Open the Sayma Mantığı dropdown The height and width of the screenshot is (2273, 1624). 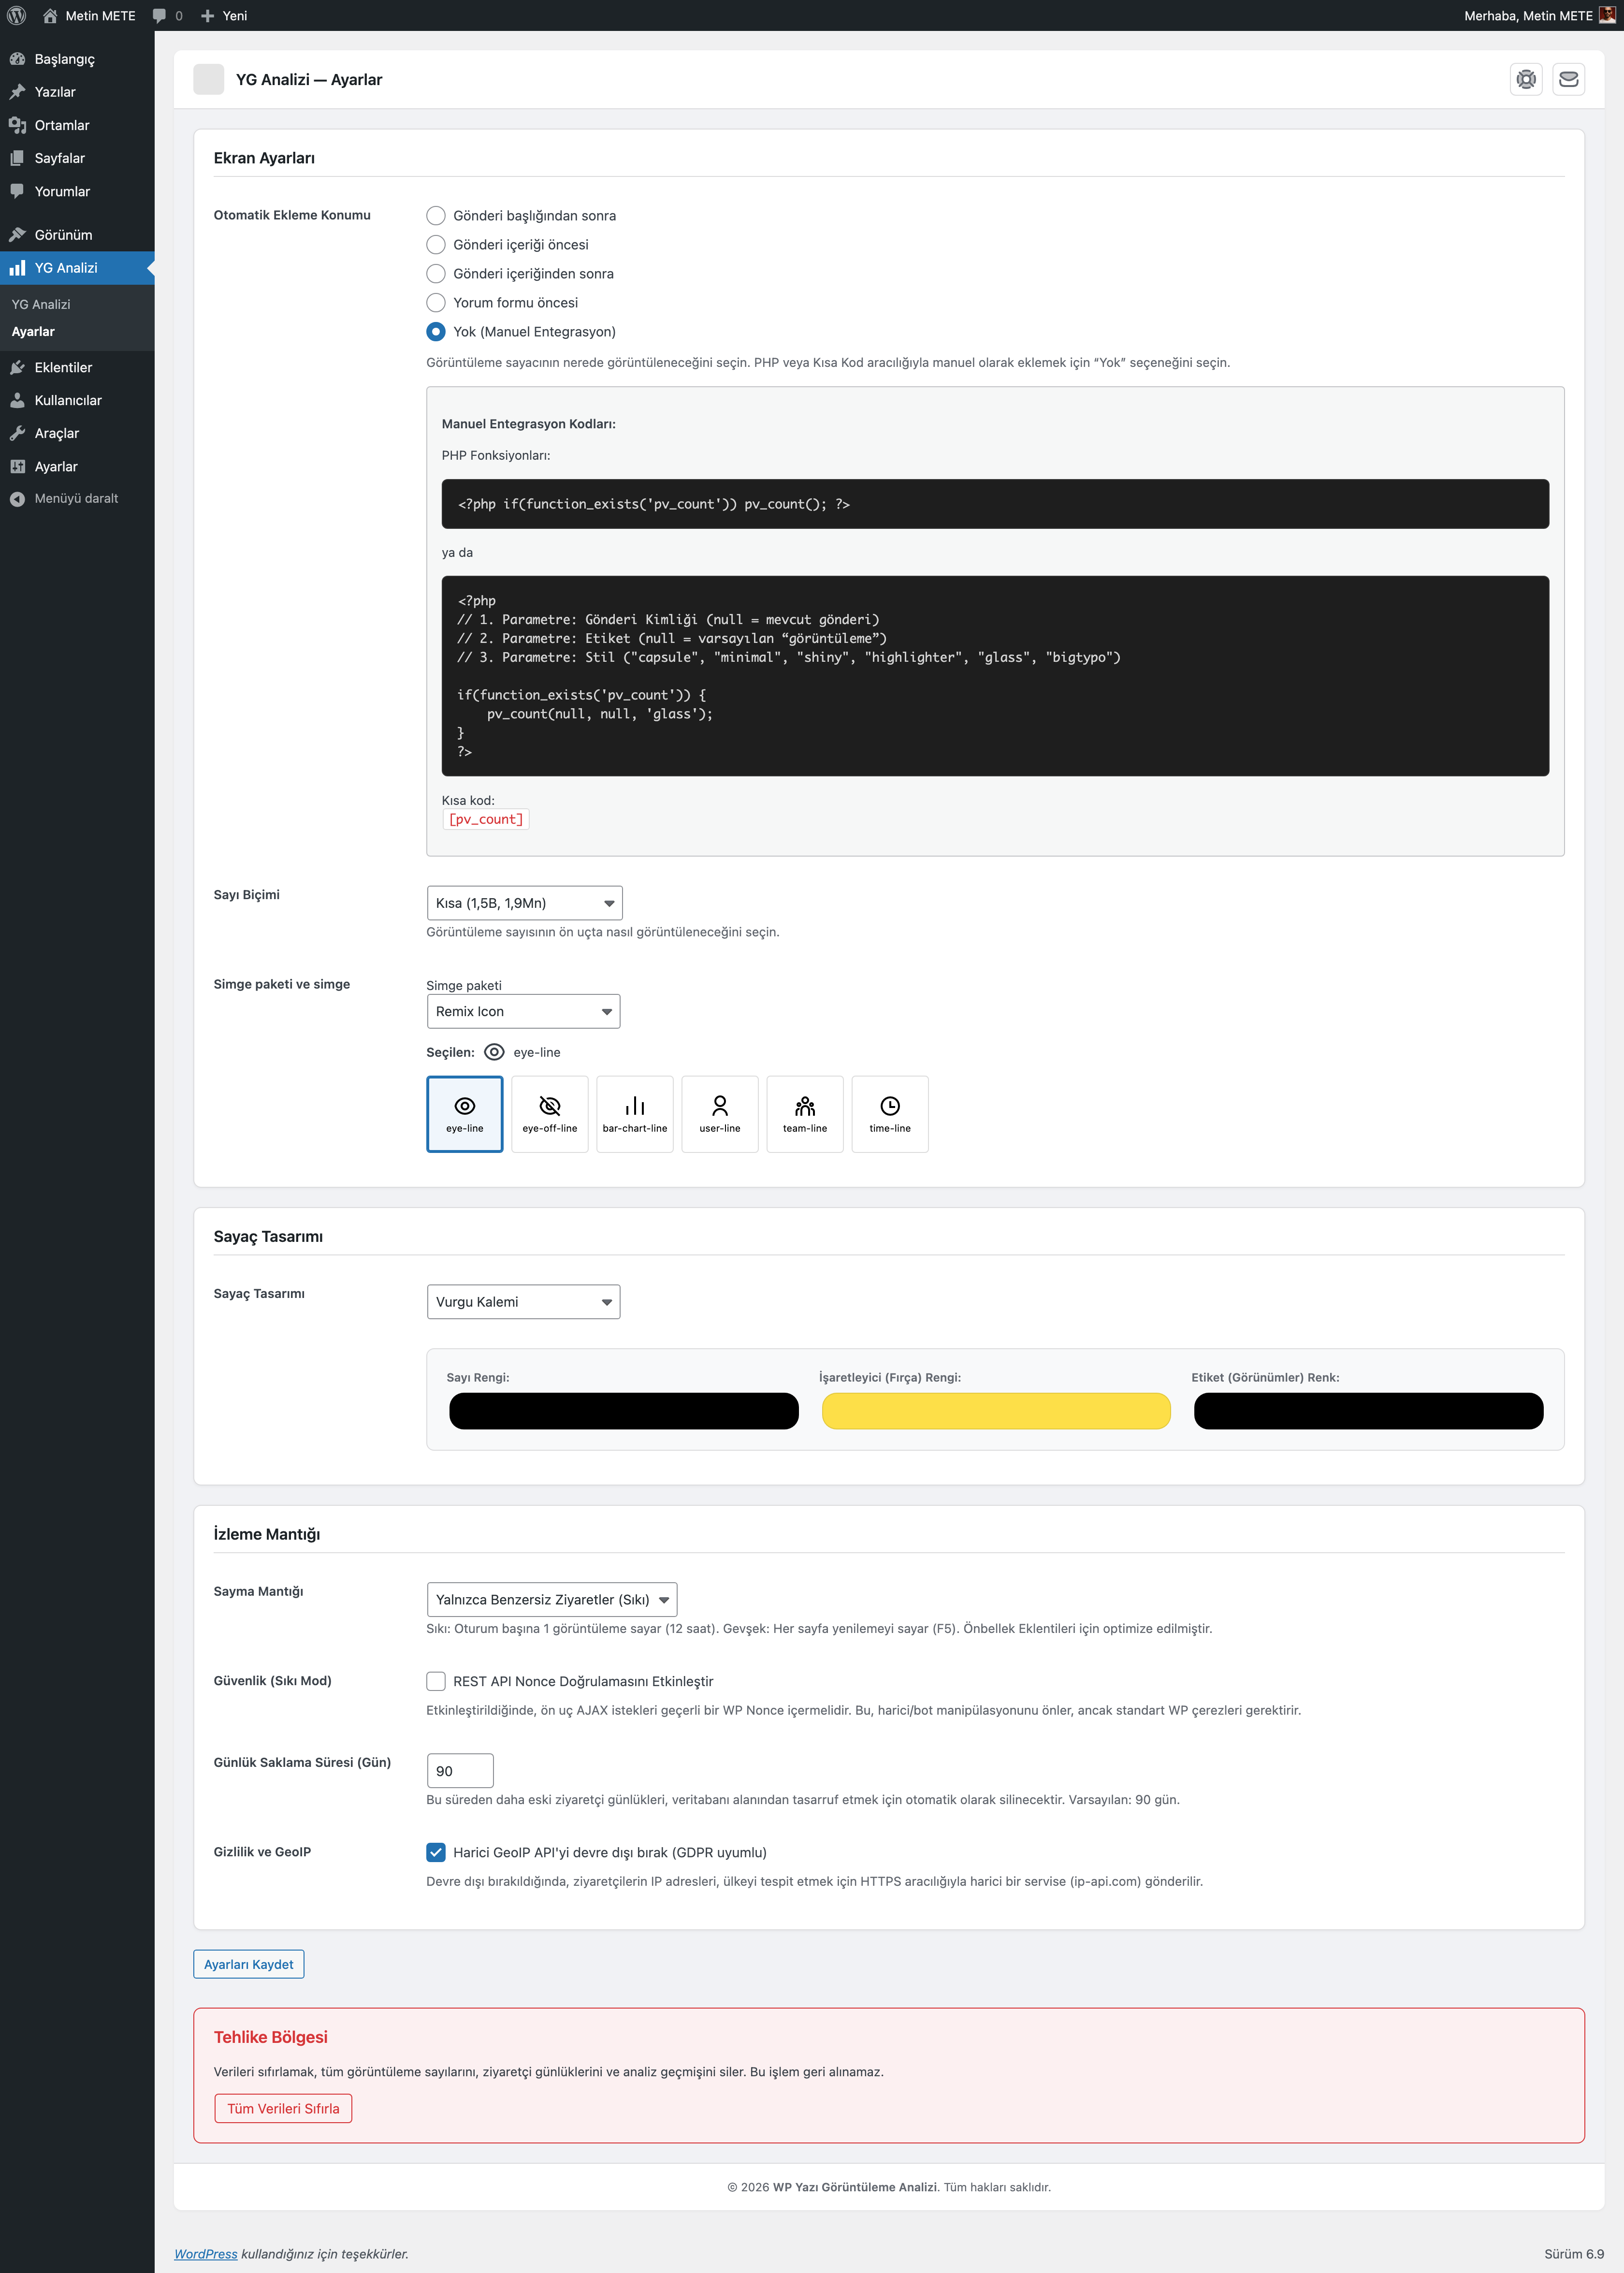point(551,1599)
